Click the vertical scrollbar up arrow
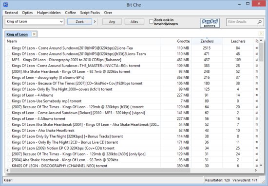This screenshot has height=186, width=268. pyautogui.click(x=261, y=40)
